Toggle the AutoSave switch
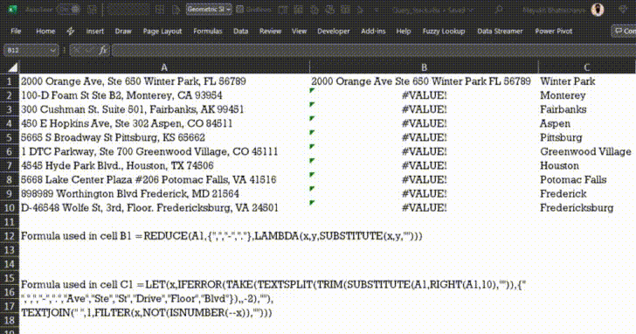Screen dimensions: 636x334 coord(68,10)
